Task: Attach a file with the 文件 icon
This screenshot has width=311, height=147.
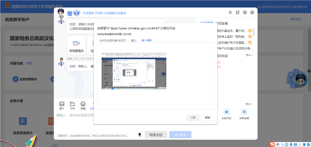Action: point(72,106)
